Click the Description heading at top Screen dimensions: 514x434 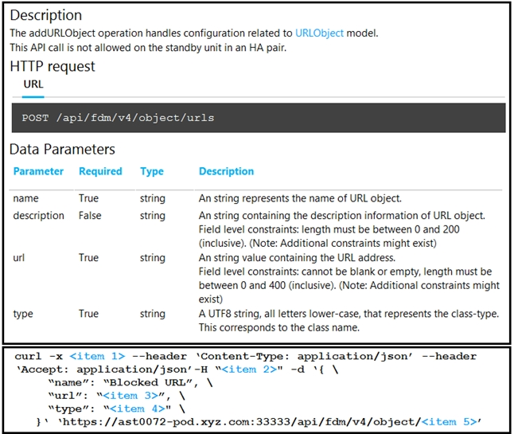[45, 15]
